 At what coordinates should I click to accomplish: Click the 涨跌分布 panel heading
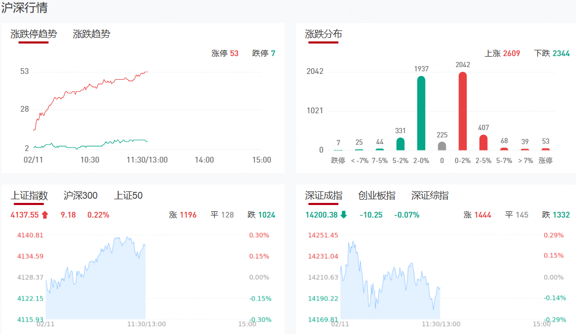point(323,34)
